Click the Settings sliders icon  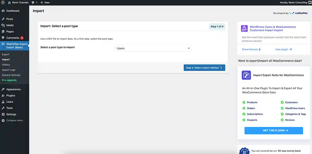[3, 114]
